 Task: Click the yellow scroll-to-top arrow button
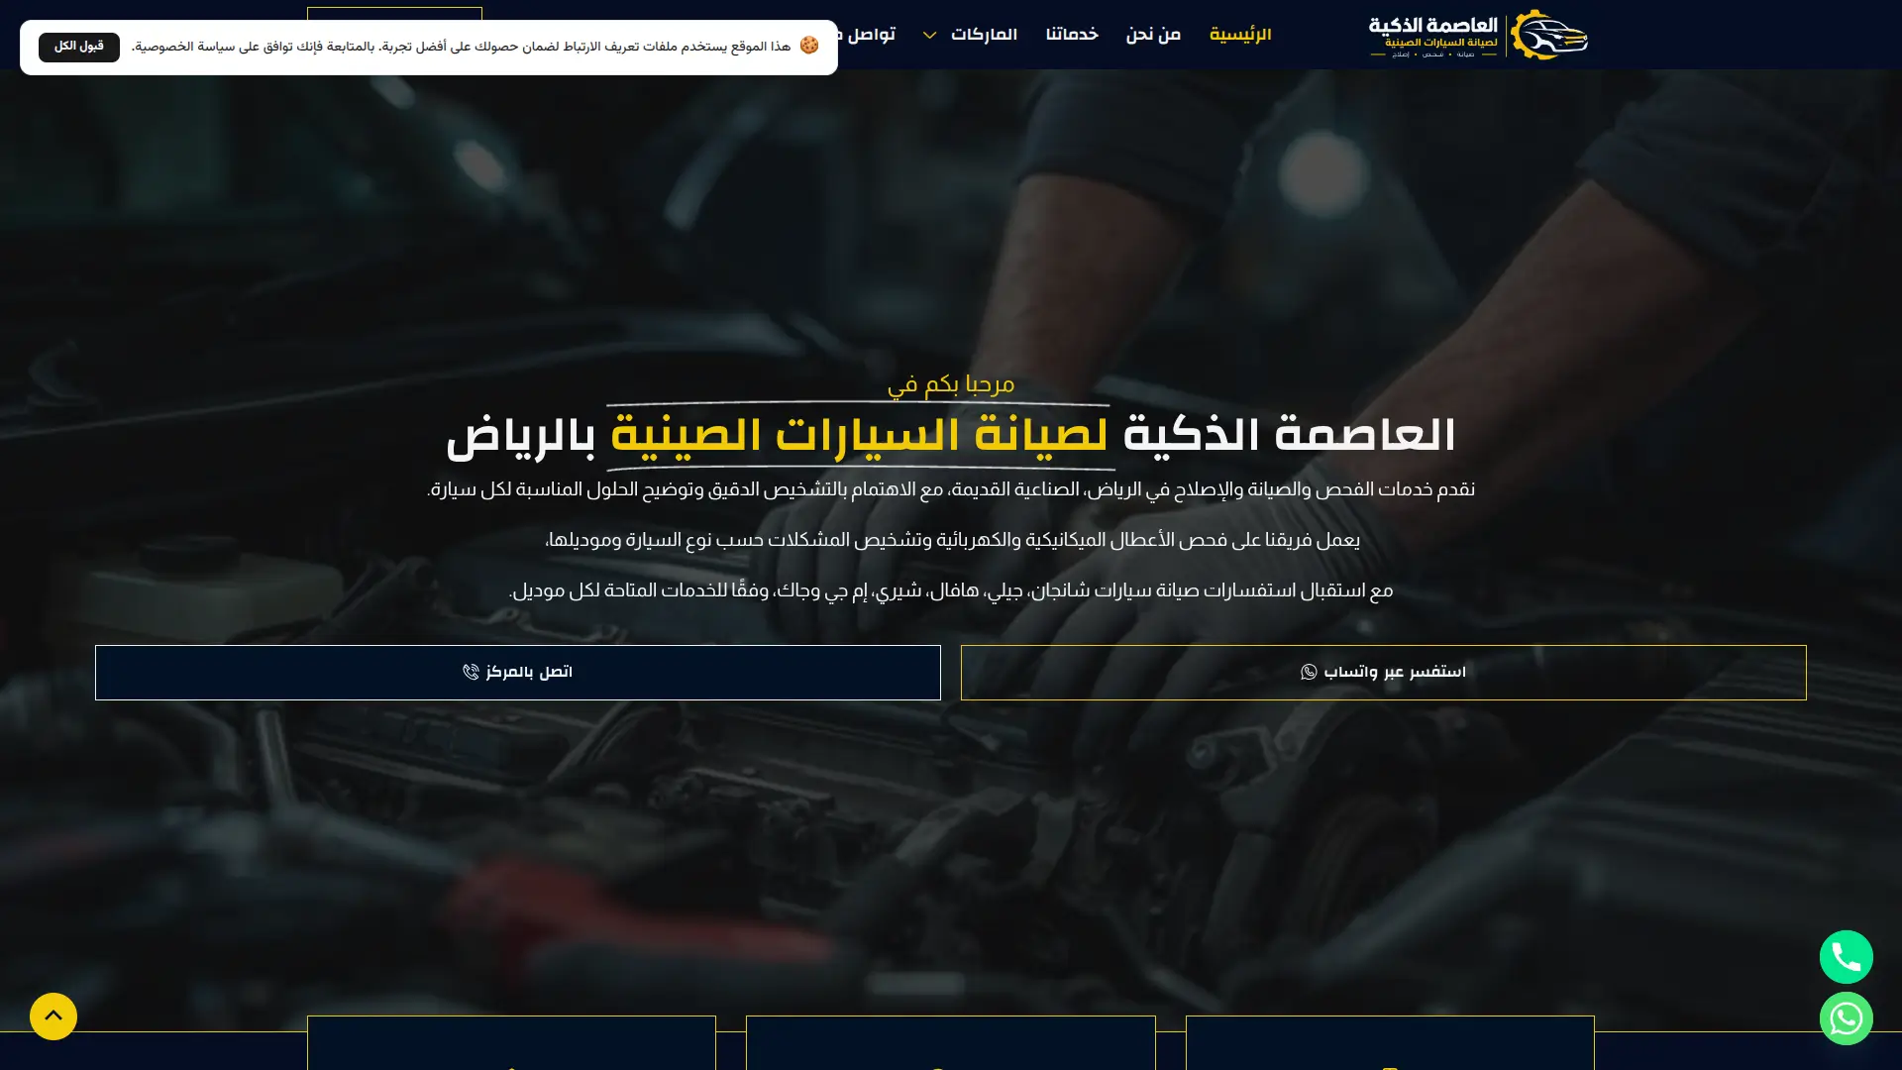(53, 1016)
